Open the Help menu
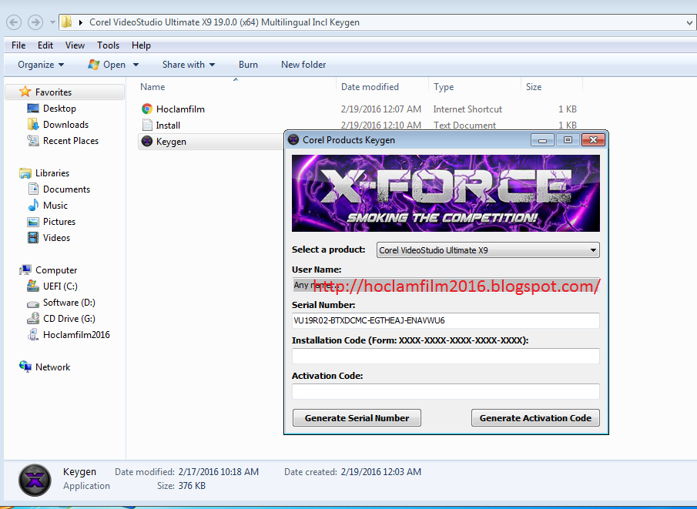697x509 pixels. (142, 45)
